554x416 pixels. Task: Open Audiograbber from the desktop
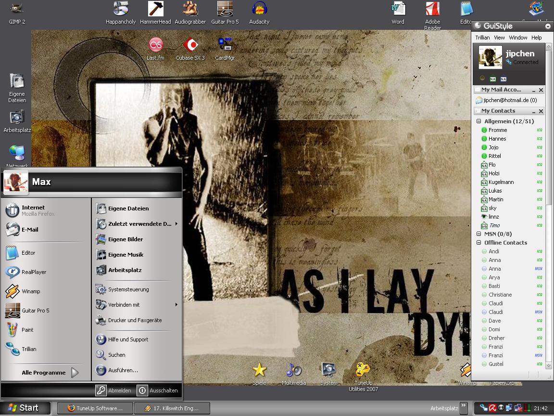tap(190, 13)
